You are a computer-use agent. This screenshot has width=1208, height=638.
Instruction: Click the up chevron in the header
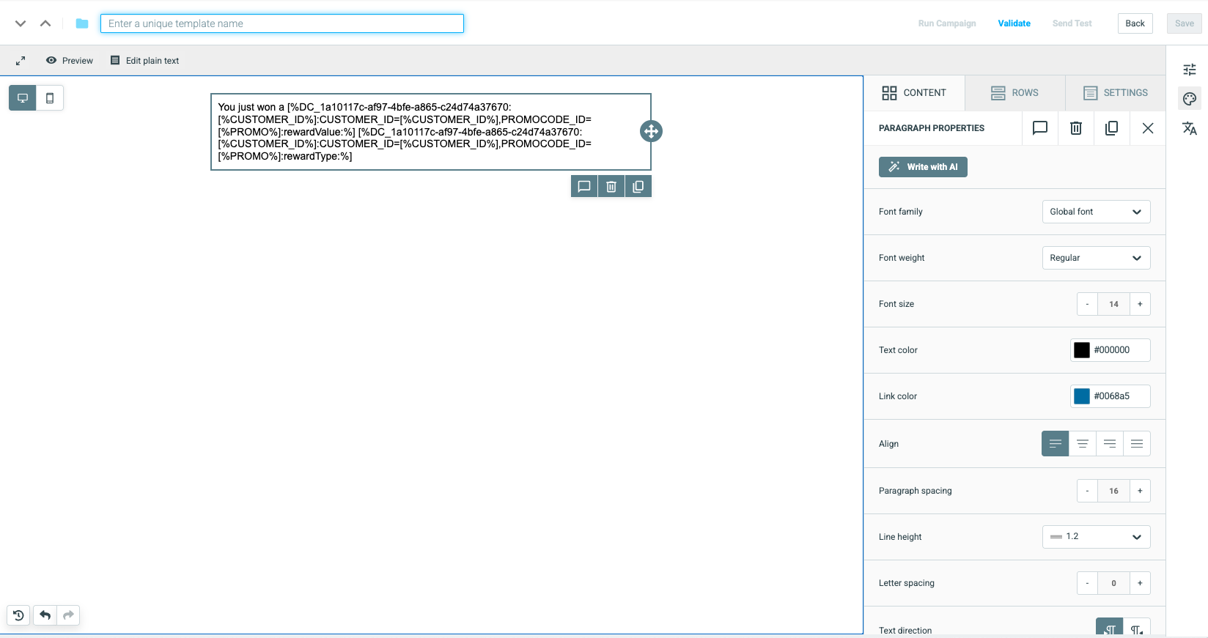pos(45,23)
